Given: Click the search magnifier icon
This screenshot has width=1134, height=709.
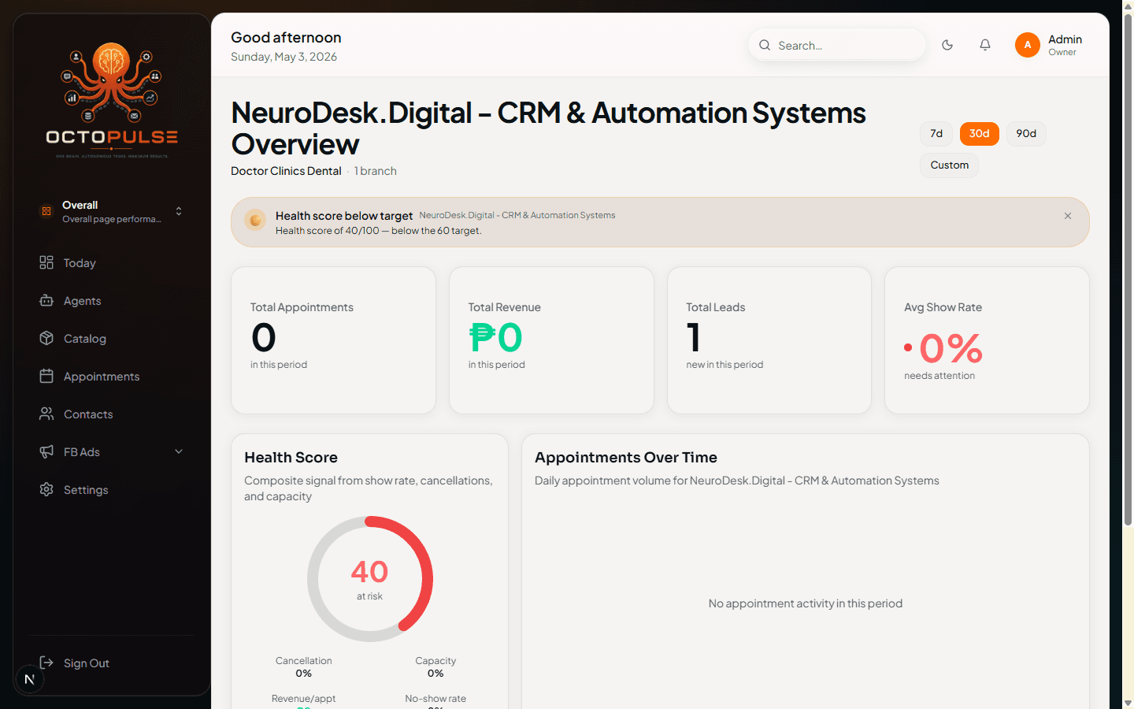Looking at the screenshot, I should 764,45.
